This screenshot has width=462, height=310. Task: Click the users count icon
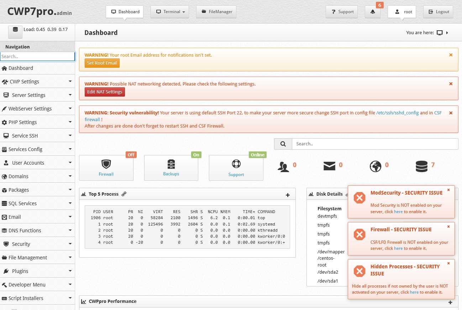click(x=283, y=166)
